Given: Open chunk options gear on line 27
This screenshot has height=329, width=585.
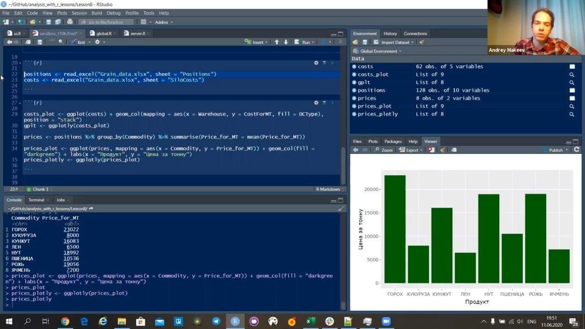Looking at the screenshot, I should coord(316,102).
